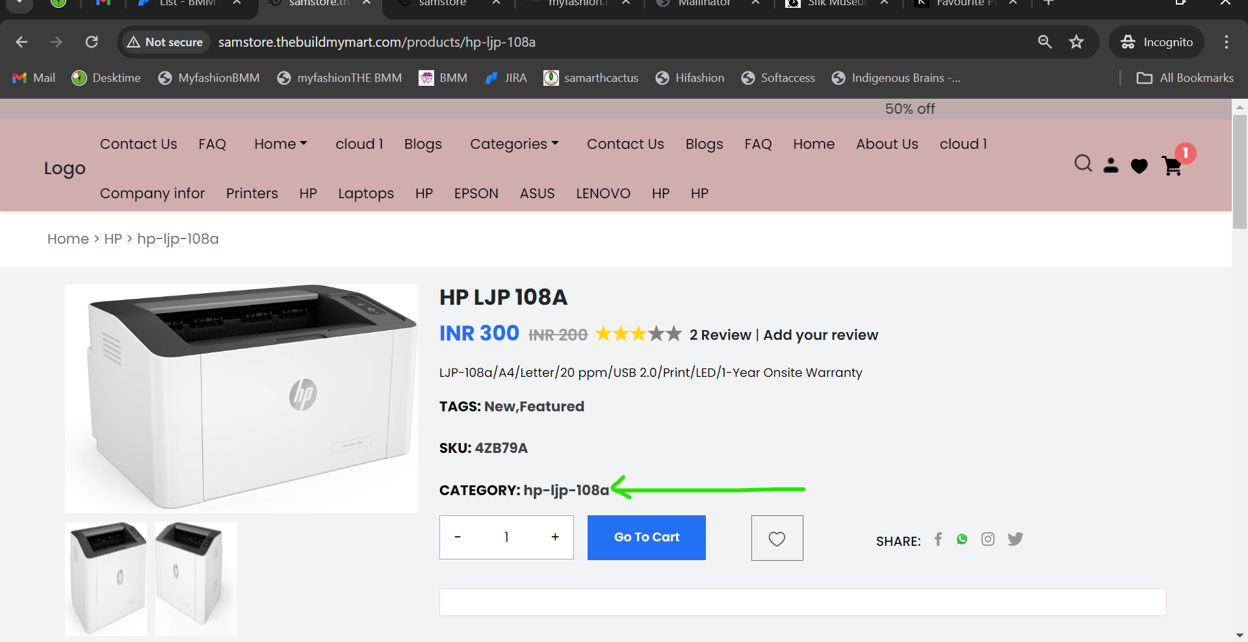
Task: Share product via WhatsApp
Action: (x=962, y=539)
